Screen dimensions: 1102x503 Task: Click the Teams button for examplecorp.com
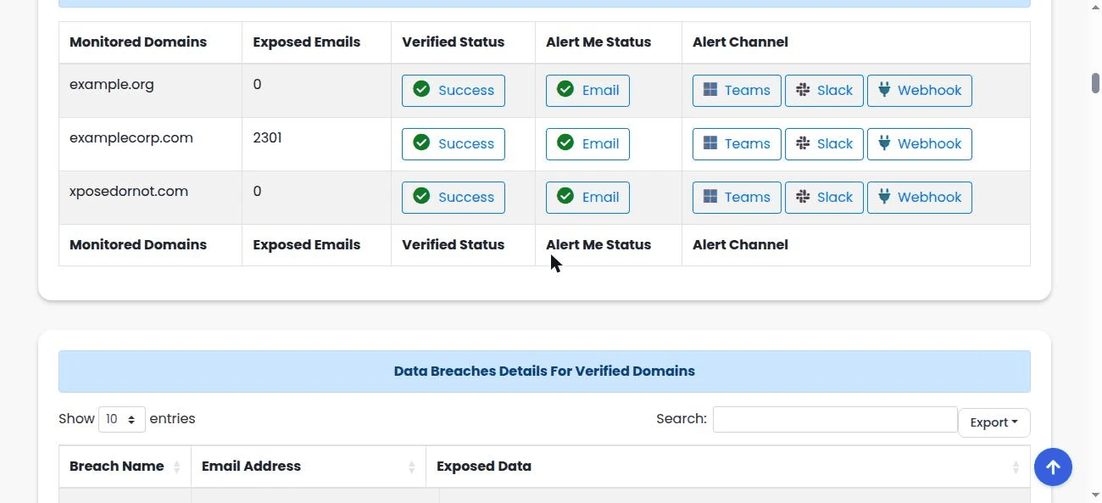[x=737, y=144]
